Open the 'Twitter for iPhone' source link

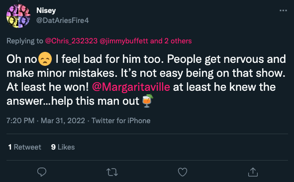[121, 121]
